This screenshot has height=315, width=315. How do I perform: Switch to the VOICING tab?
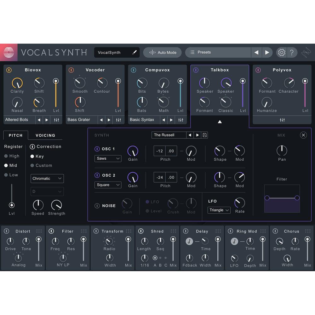45,135
